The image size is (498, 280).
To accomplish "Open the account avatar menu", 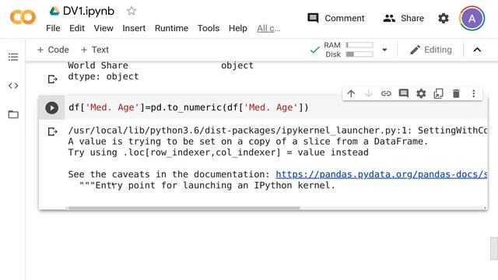I will click(x=472, y=18).
